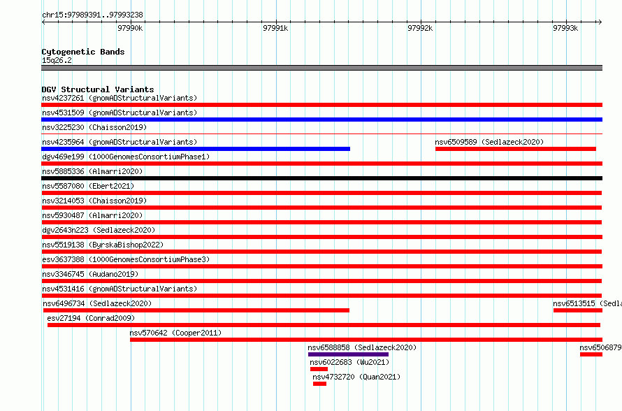Open nsv4531509 gnomADStructuralVariants label

tap(120, 113)
